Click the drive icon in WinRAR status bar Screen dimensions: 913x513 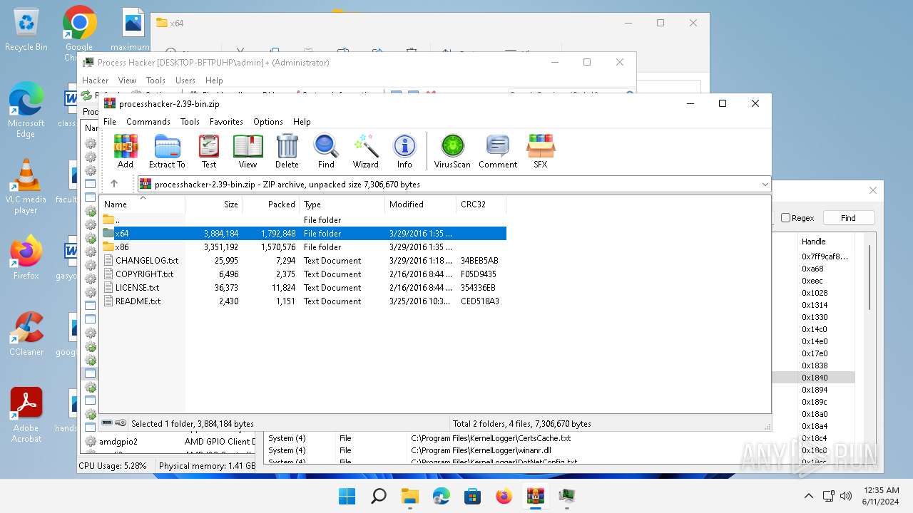[x=108, y=423]
